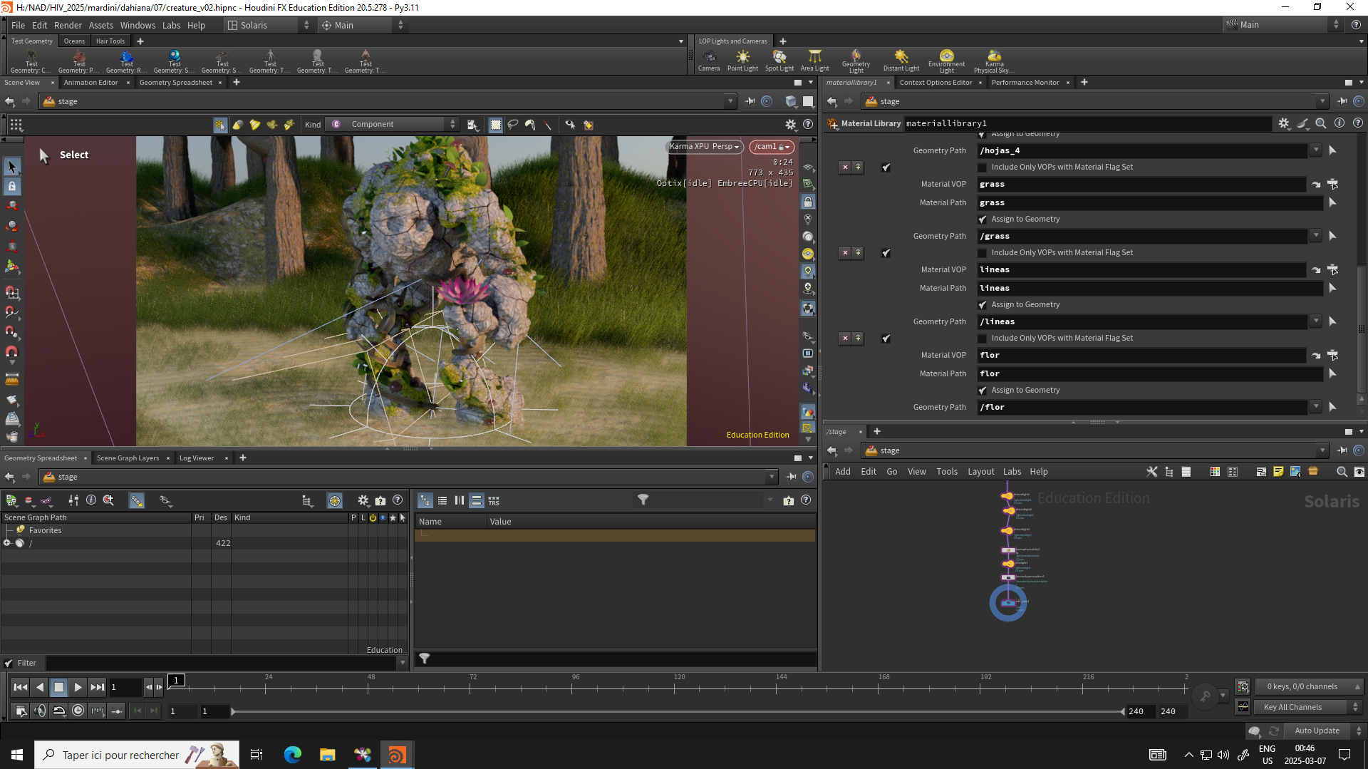1368x769 pixels.
Task: Click the scene graph Filter field
Action: tap(221, 664)
